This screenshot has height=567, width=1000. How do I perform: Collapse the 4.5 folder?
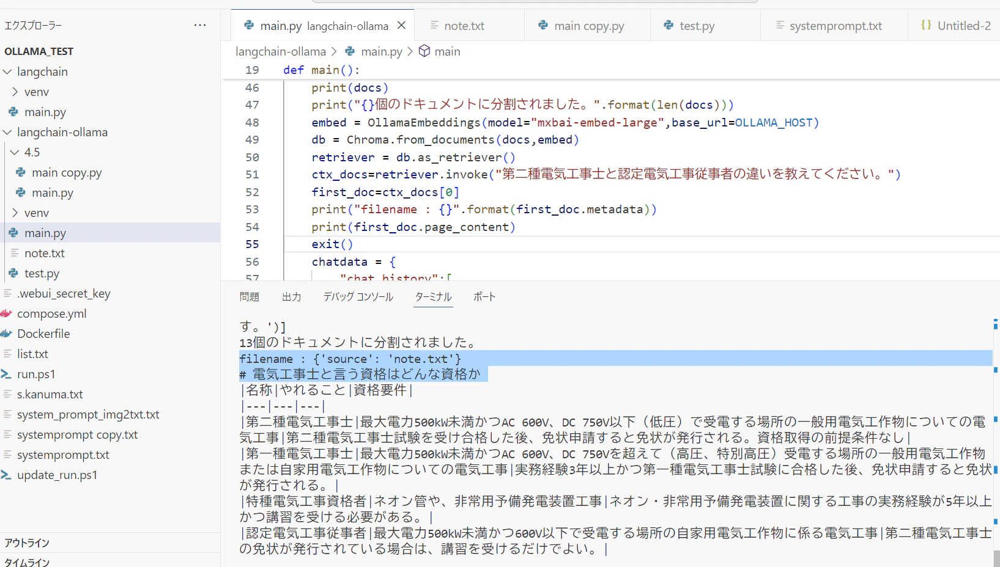click(x=15, y=152)
